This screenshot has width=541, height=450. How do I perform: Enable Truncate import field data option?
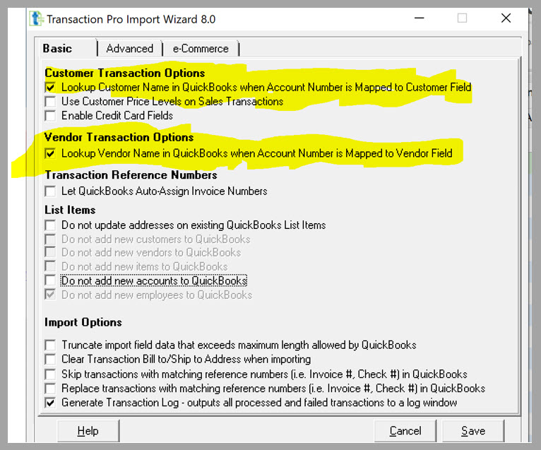point(50,345)
